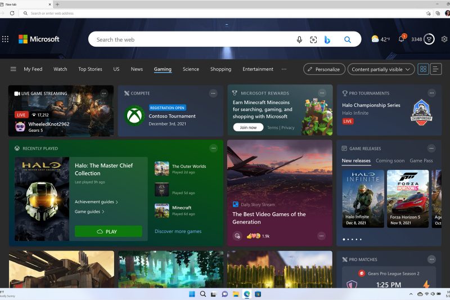
Task: Open the Terms link
Action: tap(273, 127)
